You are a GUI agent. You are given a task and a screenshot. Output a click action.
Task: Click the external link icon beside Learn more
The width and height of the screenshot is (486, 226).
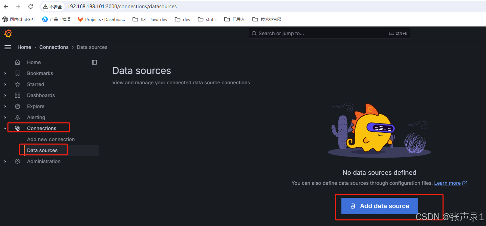click(465, 183)
